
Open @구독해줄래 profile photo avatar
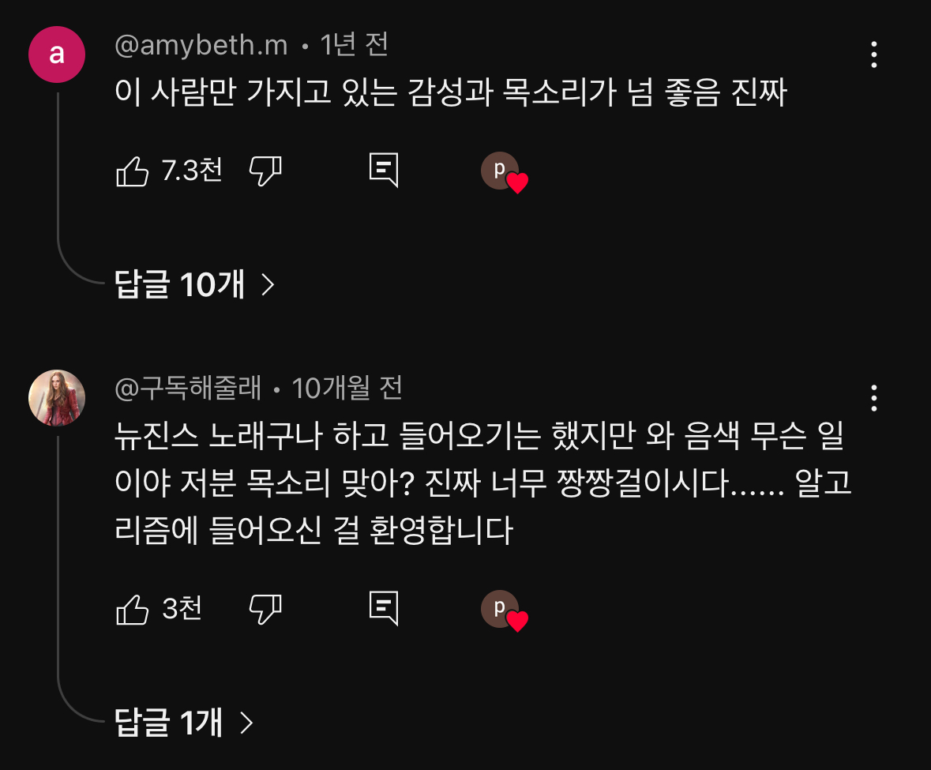57,398
